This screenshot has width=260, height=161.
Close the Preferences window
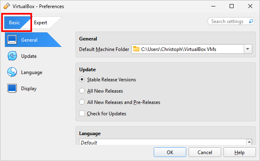[250, 6]
